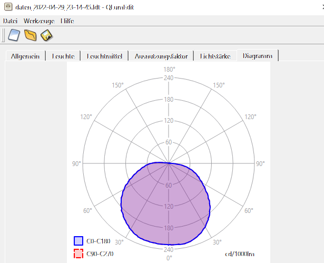Screen dimensions: 324x263
Task: Click the window title text daten_2022-04-29
Action: [75, 7]
